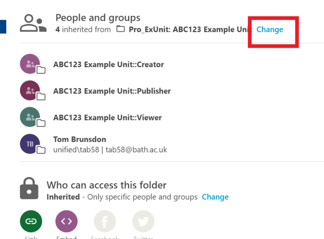Click the Creator group avatar icon
Image resolution: width=324 pixels, height=239 pixels.
point(30,64)
